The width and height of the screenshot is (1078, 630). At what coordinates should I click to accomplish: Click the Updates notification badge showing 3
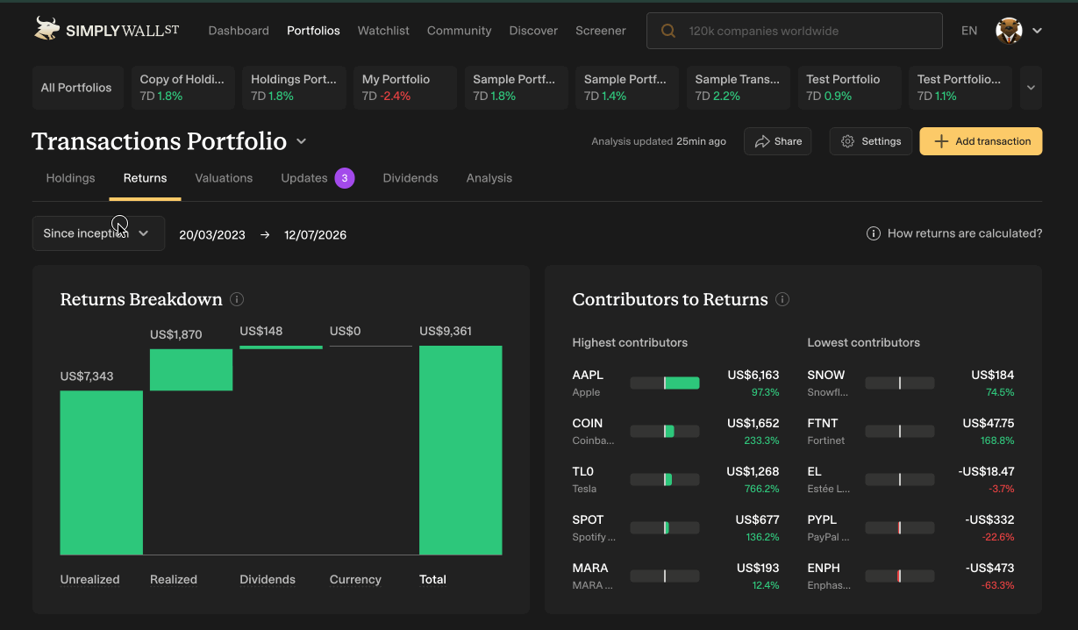click(345, 178)
